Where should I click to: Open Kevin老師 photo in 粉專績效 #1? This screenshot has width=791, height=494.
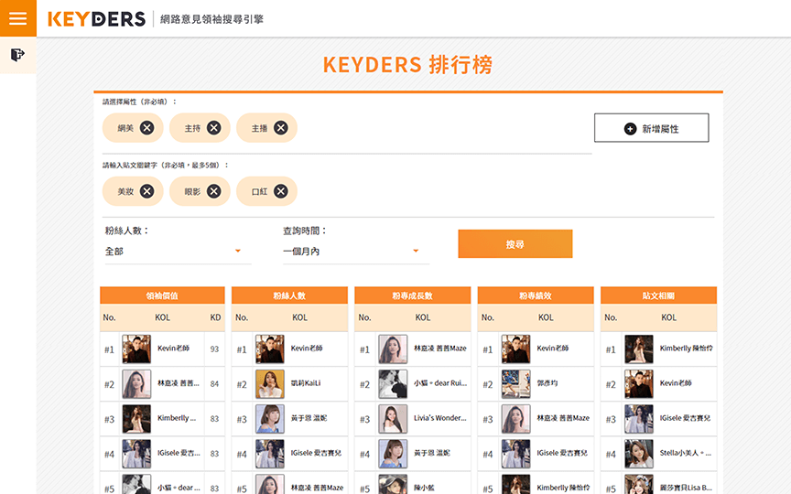[516, 349]
